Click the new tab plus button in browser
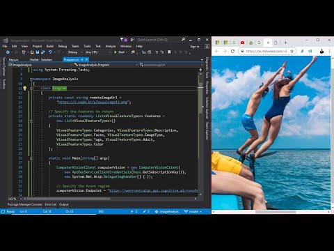The width and height of the screenshot is (334, 251). (x=285, y=43)
